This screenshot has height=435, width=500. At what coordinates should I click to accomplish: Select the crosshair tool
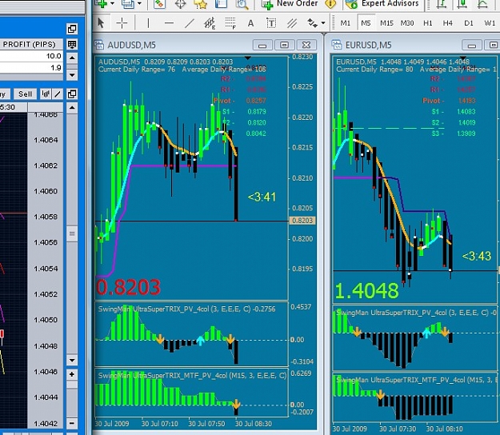tap(122, 23)
